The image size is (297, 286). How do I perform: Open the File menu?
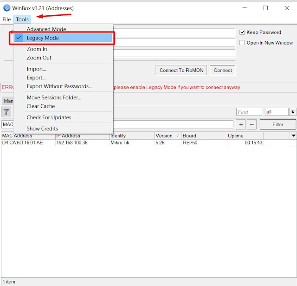tap(6, 19)
